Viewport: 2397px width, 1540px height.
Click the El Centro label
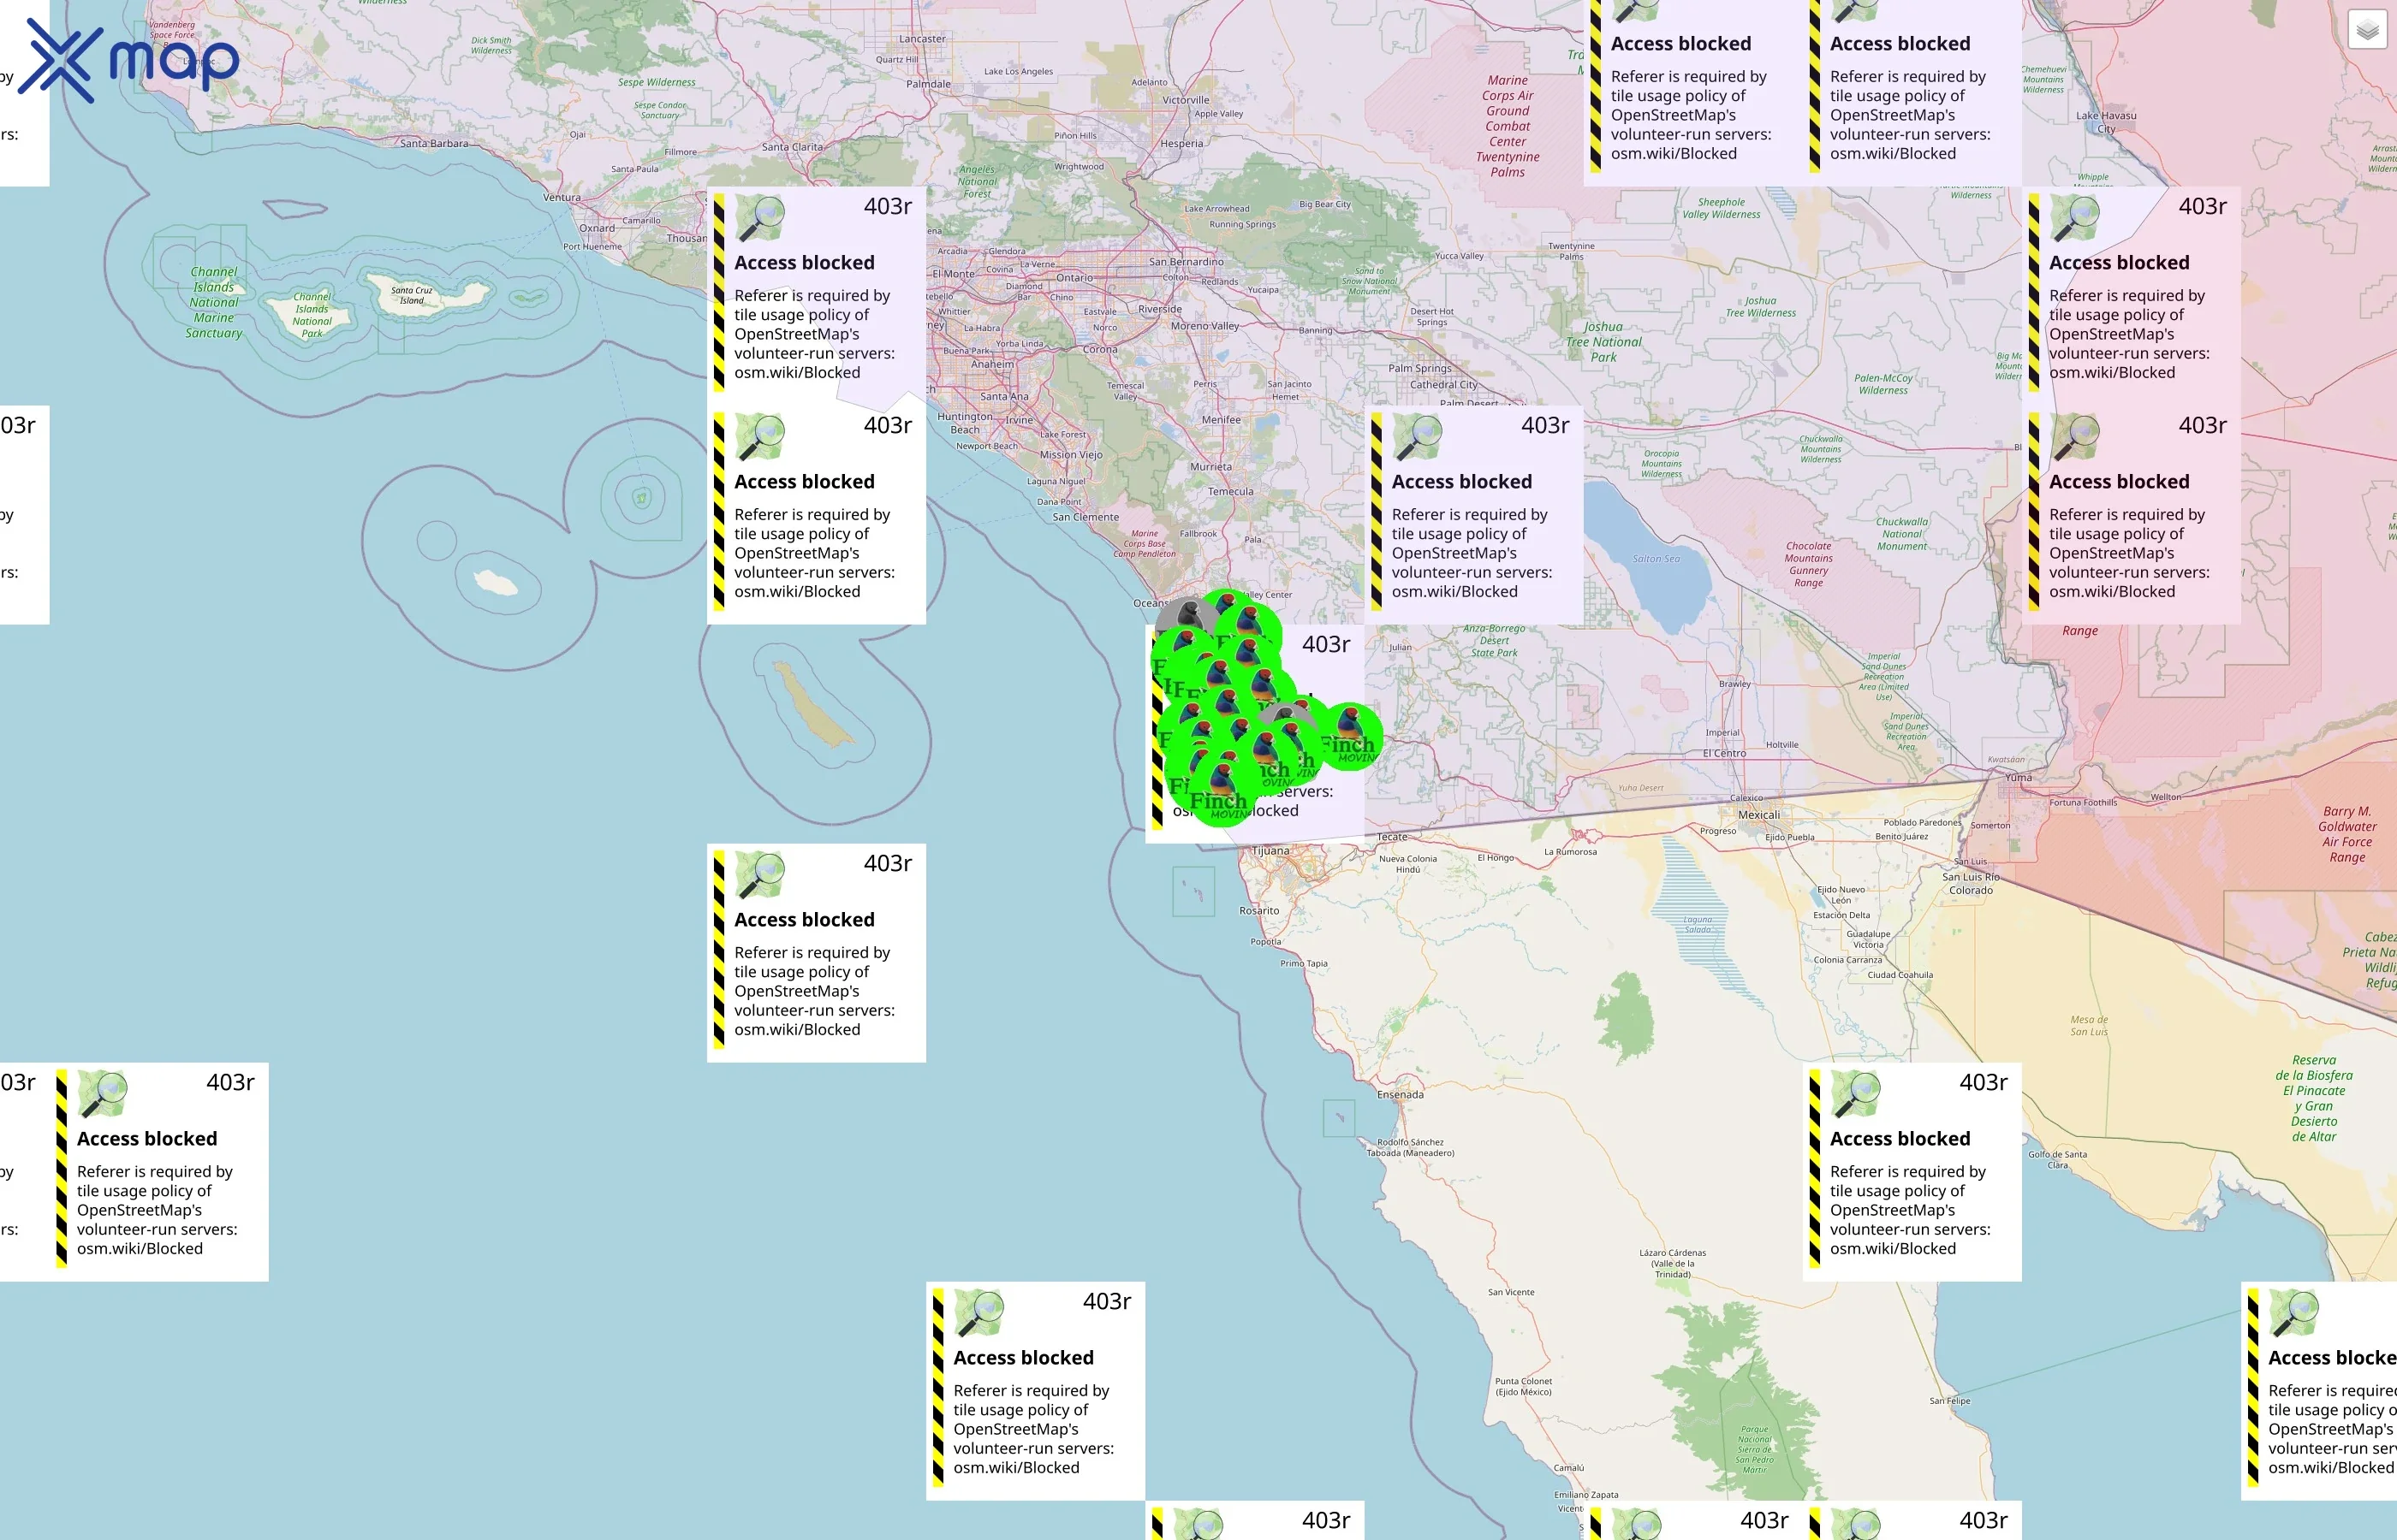tap(1725, 754)
